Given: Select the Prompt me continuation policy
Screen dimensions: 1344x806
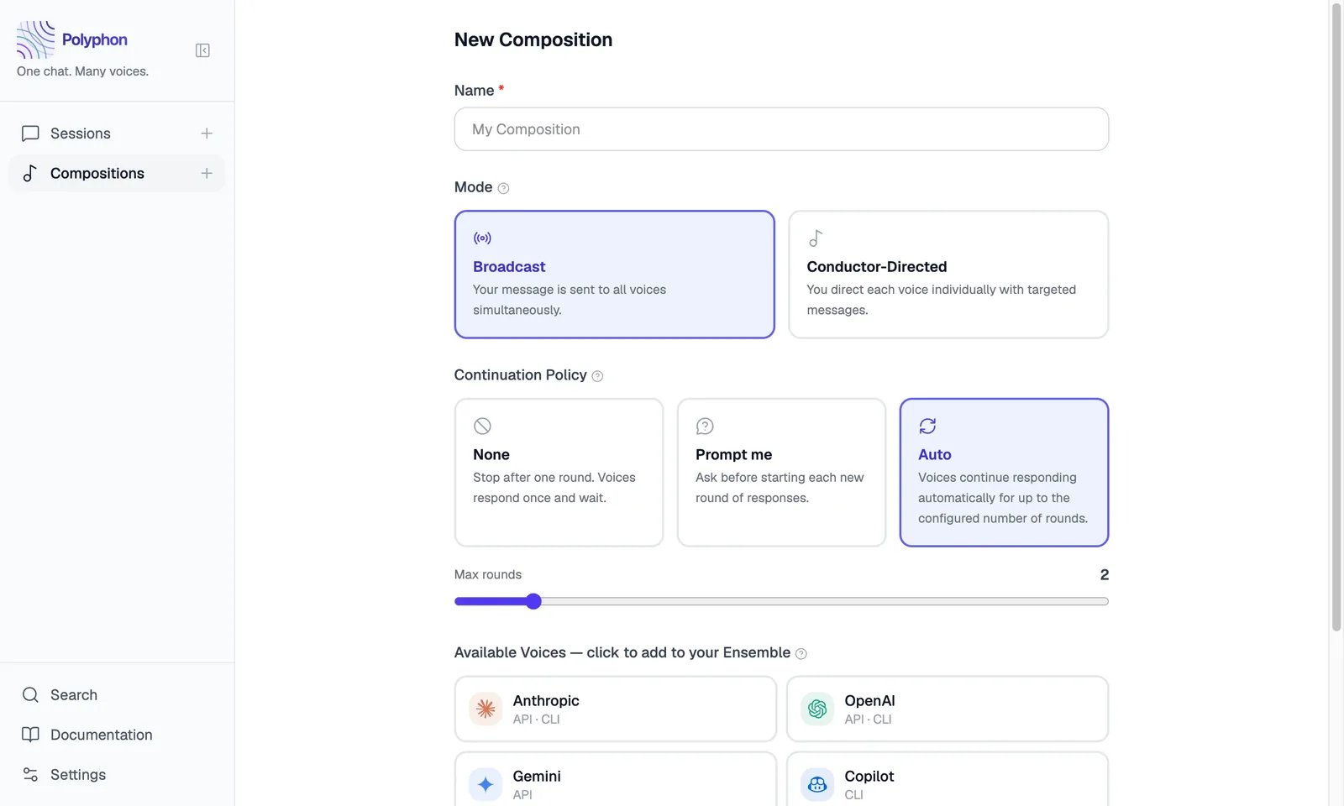Looking at the screenshot, I should click(781, 472).
